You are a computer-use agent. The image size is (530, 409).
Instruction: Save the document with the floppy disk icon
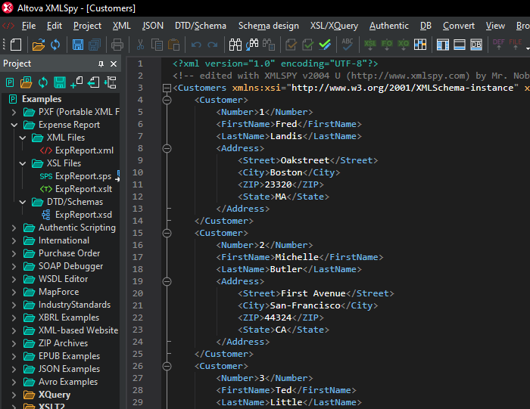[78, 45]
